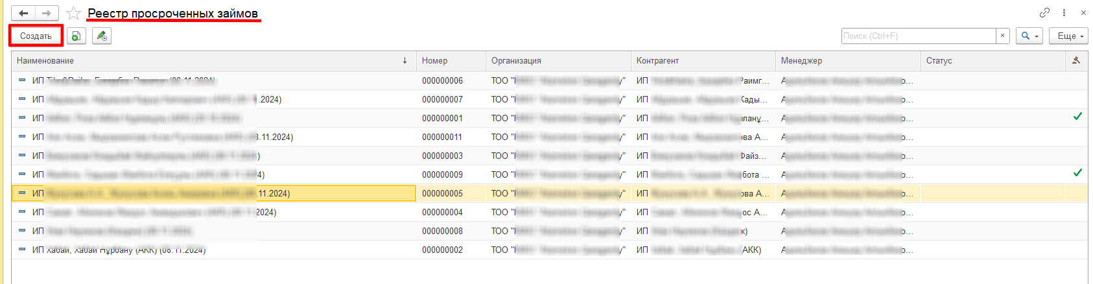Select the cell with number 000000001

click(451, 118)
